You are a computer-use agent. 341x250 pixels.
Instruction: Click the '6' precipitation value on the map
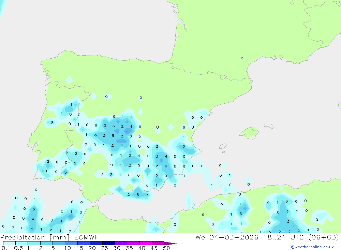pyautogui.click(x=166, y=166)
